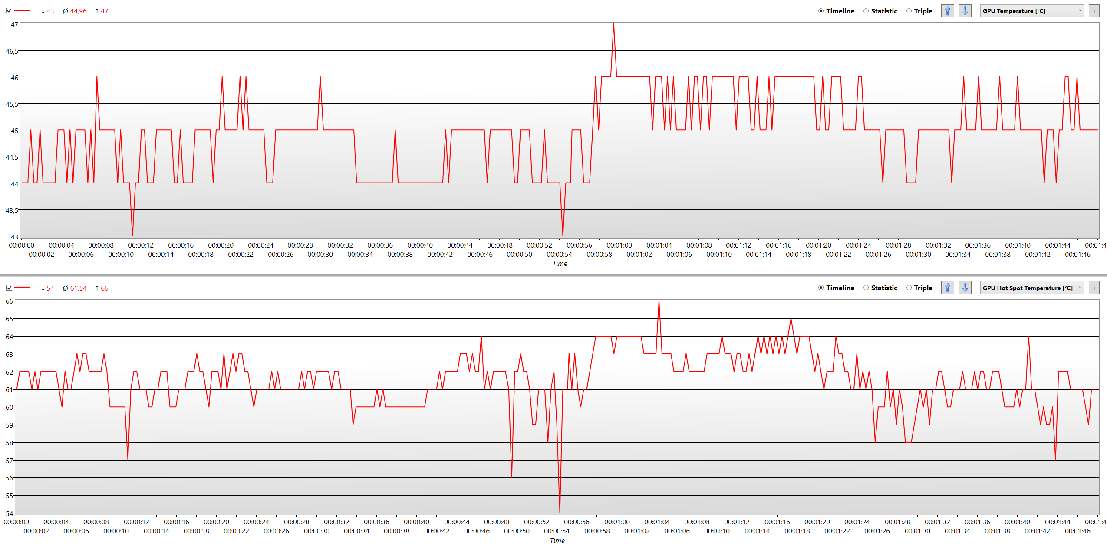Click the up arrow in the GPU Temperature graph
Image resolution: width=1107 pixels, height=549 pixels.
[947, 11]
